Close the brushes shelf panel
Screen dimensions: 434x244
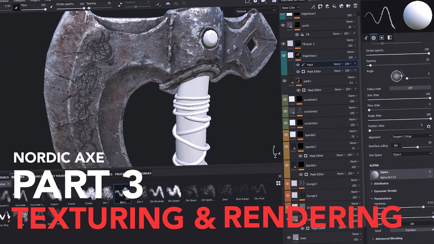[x=280, y=176]
